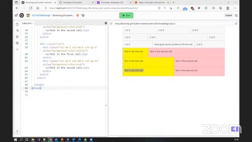The width and height of the screenshot is (252, 142).
Task: Open the version history icon
Action: coord(83,15)
